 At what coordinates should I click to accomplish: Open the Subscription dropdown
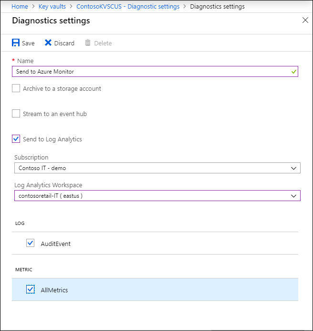(157, 168)
